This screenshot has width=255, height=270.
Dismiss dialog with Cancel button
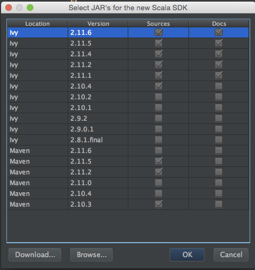[x=231, y=254]
